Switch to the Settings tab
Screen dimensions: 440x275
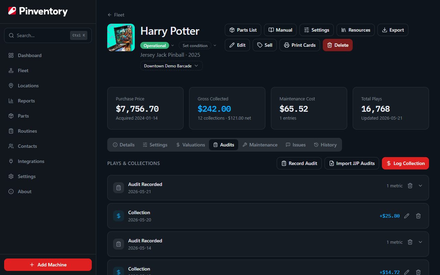coord(155,145)
